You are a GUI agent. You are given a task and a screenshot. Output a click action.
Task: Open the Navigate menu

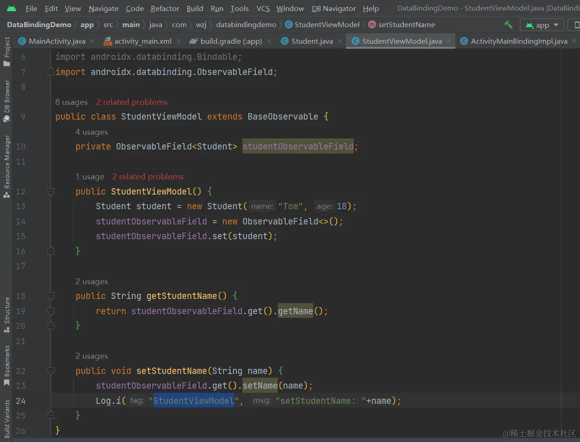[x=103, y=8]
